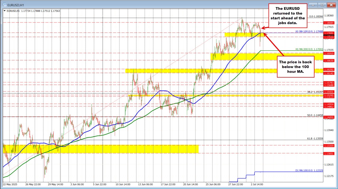Click the 2 Jul 14:00 axis label

(x=258, y=184)
